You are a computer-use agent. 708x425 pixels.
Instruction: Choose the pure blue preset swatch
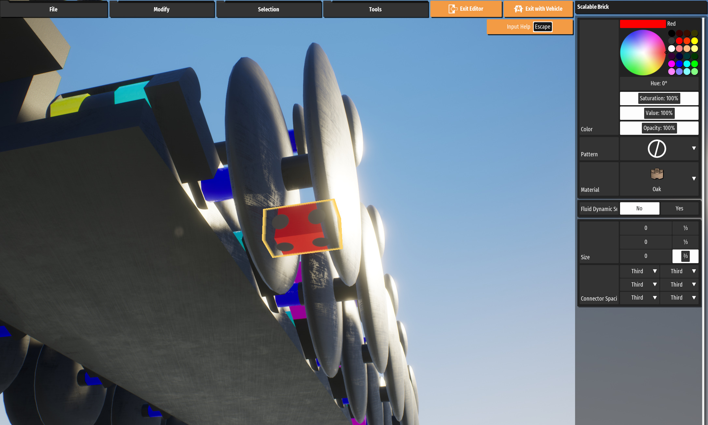679,64
